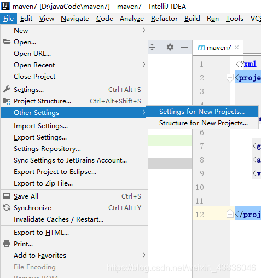
Task: Switch to the maven7 editor tab
Action: tap(218, 48)
